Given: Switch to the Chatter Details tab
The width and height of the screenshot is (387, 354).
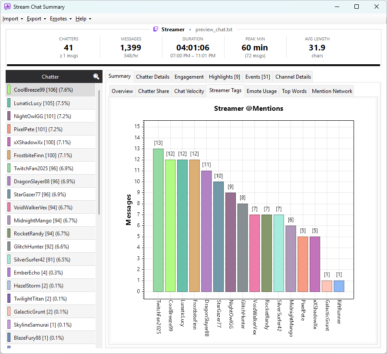Looking at the screenshot, I should click(152, 77).
